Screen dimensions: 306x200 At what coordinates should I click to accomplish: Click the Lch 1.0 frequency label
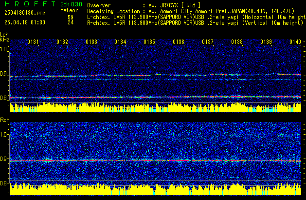pos(4,49)
